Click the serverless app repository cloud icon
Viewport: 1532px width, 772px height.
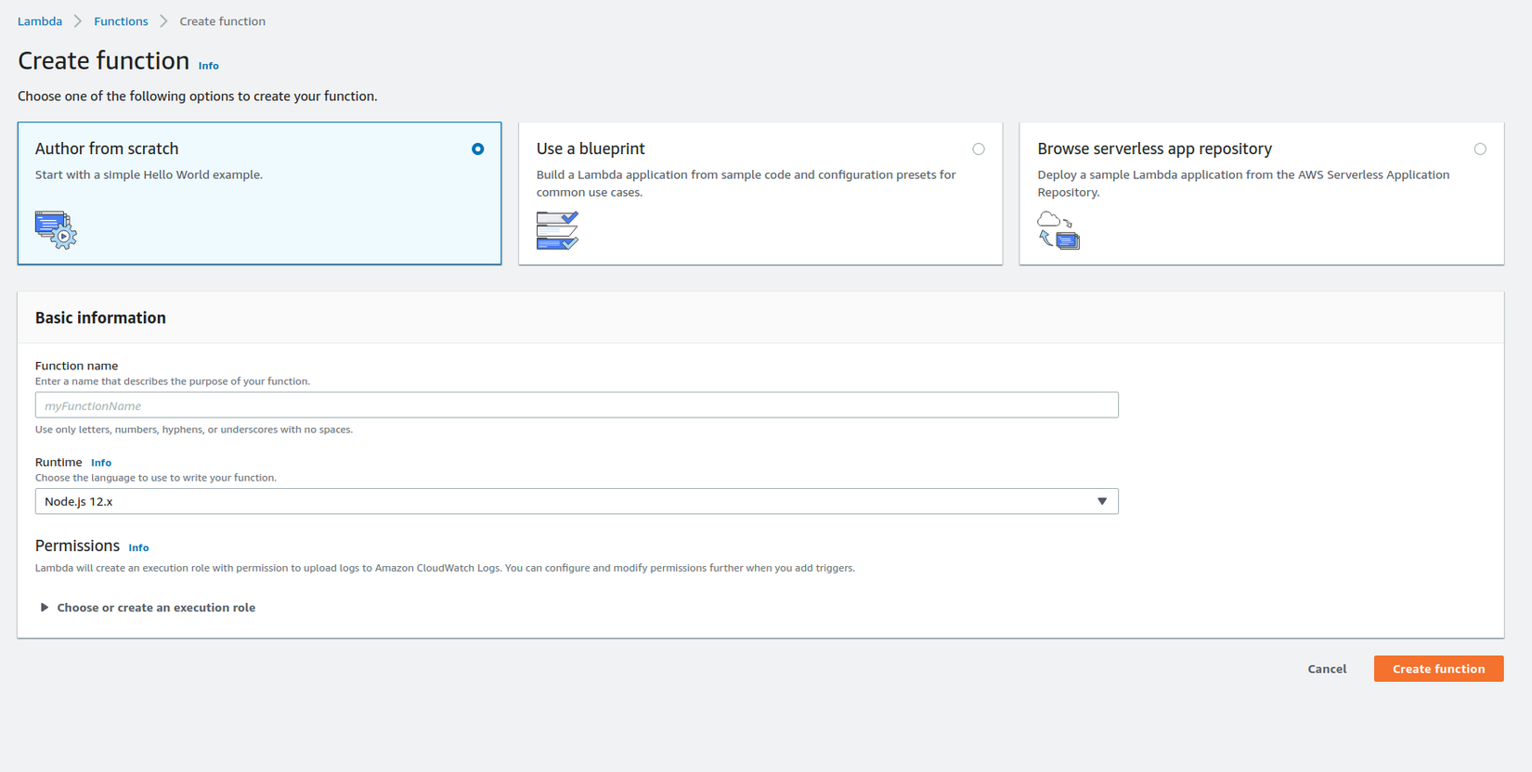coord(1058,230)
